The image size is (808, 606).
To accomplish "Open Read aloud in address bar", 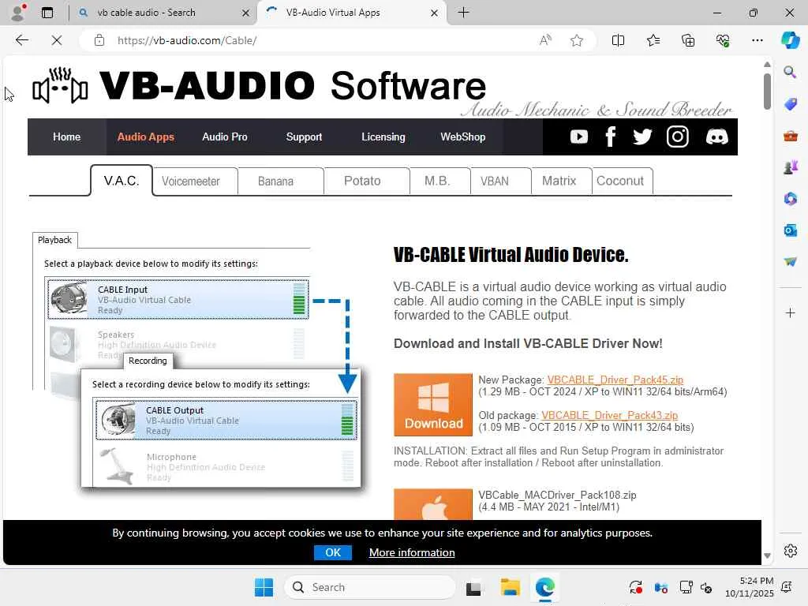I will click(545, 40).
